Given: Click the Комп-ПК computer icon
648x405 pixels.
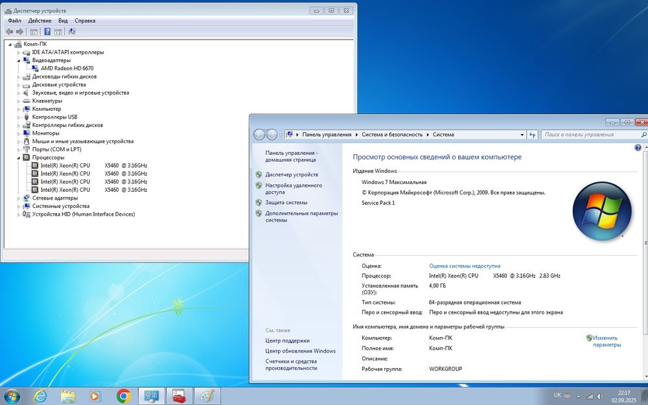Looking at the screenshot, I should (17, 44).
